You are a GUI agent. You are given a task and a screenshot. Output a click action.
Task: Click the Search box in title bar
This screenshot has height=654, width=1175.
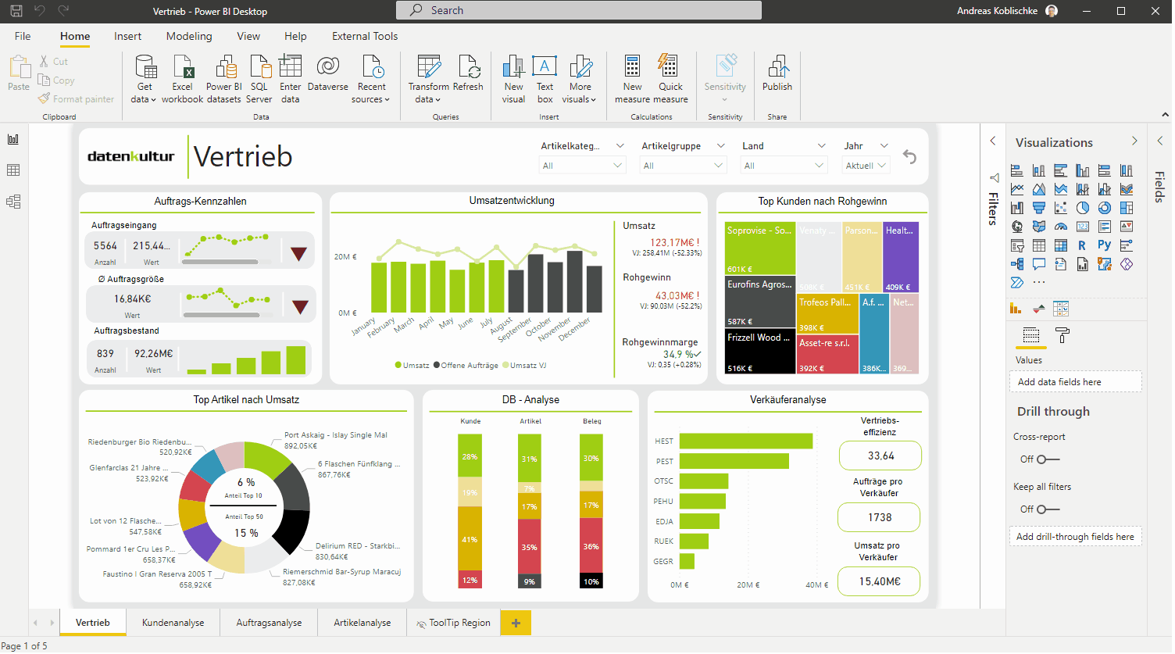click(x=578, y=10)
